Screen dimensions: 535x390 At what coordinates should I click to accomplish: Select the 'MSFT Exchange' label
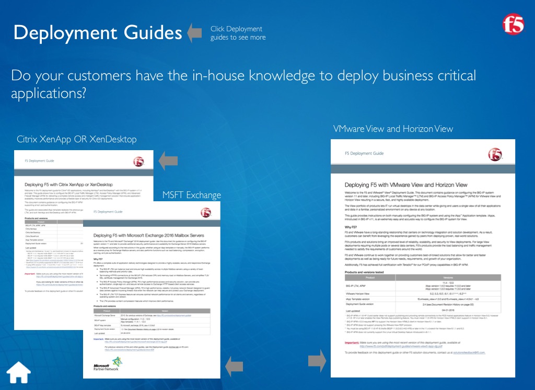pyautogui.click(x=191, y=195)
